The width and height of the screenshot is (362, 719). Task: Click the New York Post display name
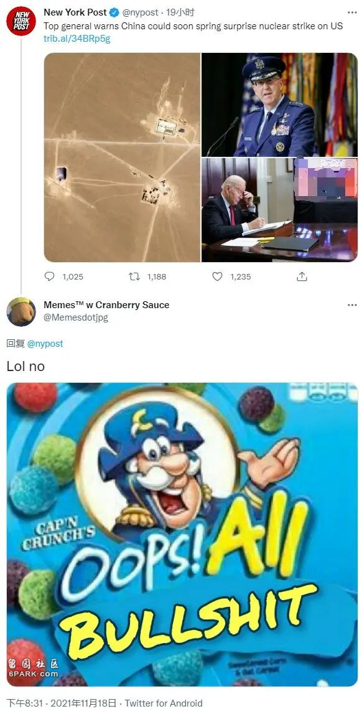pos(75,12)
